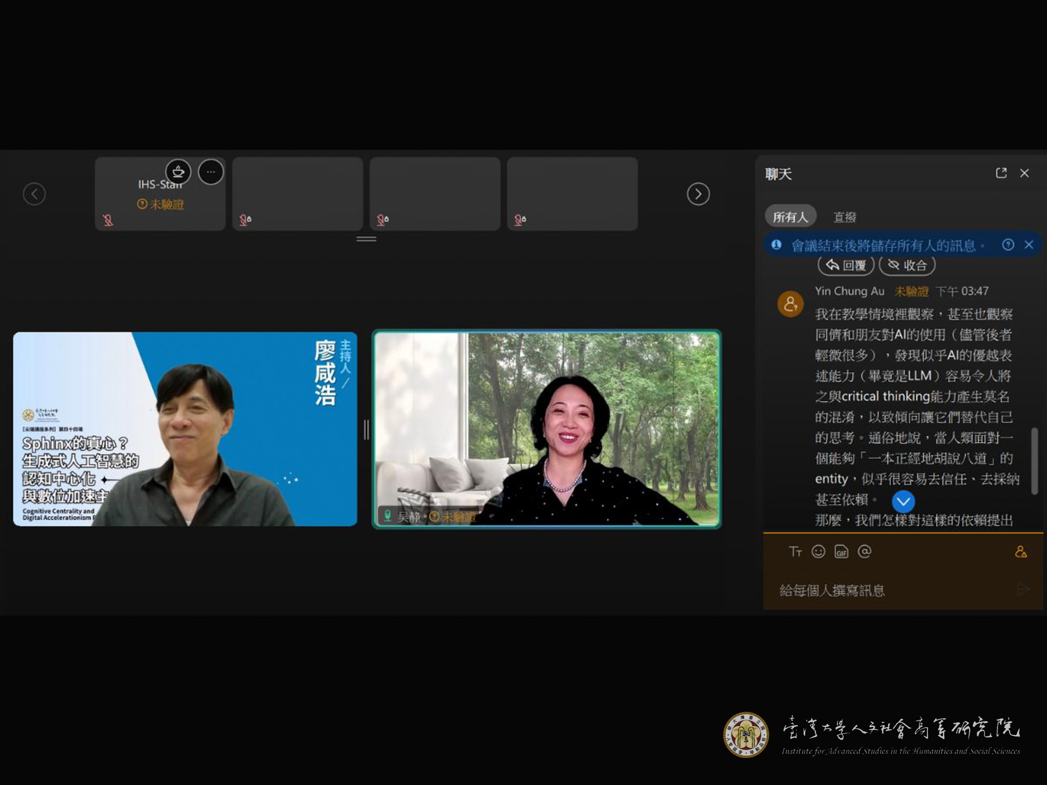Screen dimensions: 1047x785
Task: Open the GIF picker in chat
Action: coord(841,552)
